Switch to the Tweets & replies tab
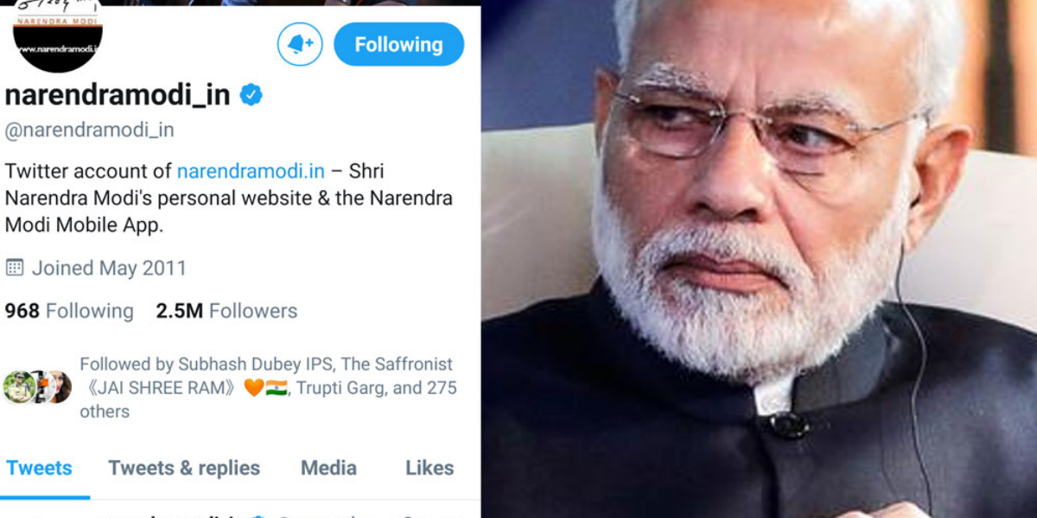Screen dimensions: 1037x518 click(183, 468)
